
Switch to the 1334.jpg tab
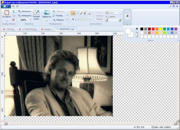tap(9, 29)
